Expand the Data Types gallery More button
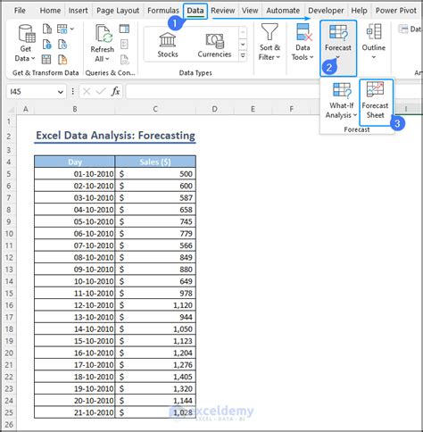The height and width of the screenshot is (432, 423). (x=243, y=55)
